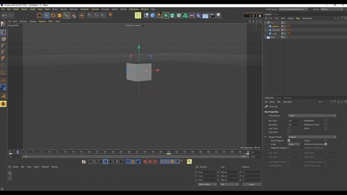Click the Undo arrow icon
This screenshot has height=195, width=347.
click(4, 16)
